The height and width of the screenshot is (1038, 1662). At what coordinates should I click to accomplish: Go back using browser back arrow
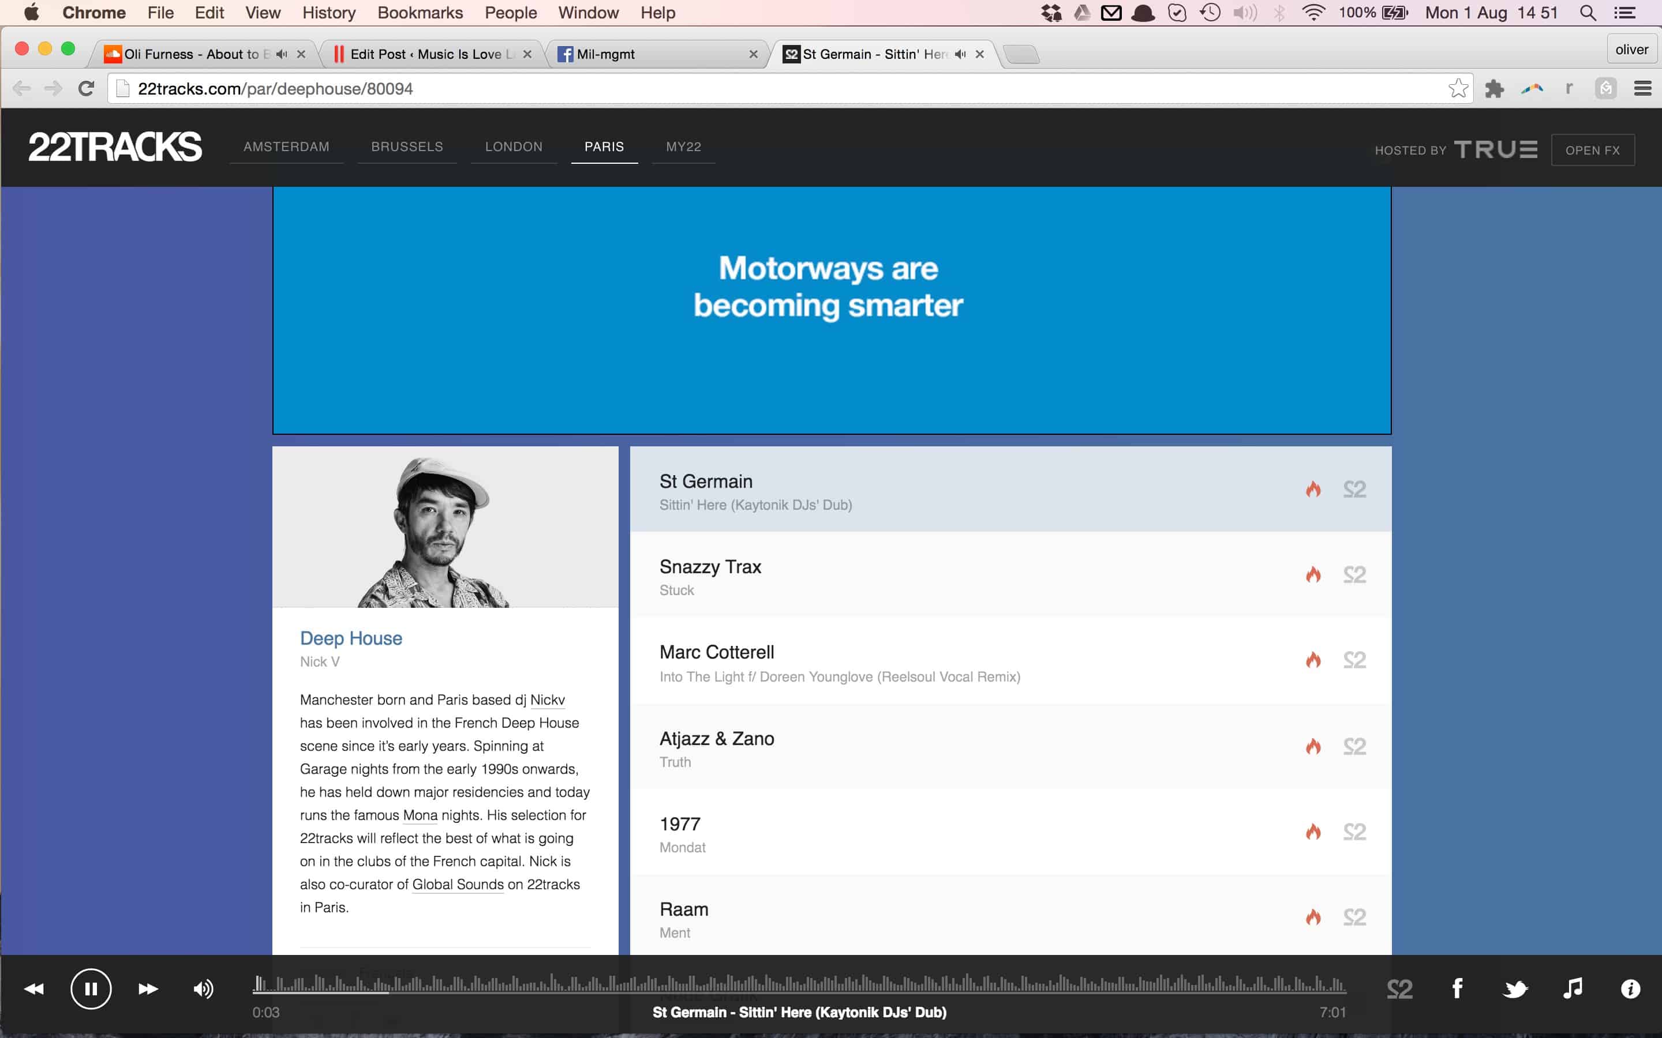pyautogui.click(x=22, y=89)
